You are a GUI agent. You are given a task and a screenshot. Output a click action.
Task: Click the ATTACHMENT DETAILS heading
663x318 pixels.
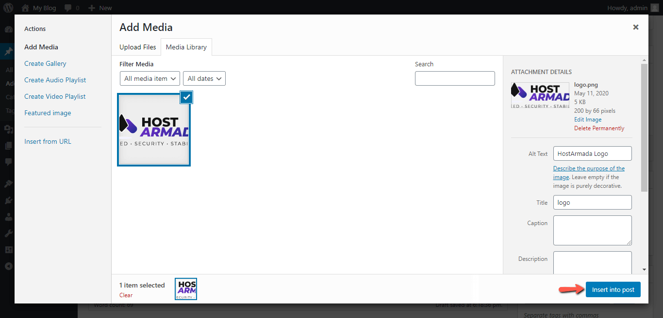(x=541, y=72)
